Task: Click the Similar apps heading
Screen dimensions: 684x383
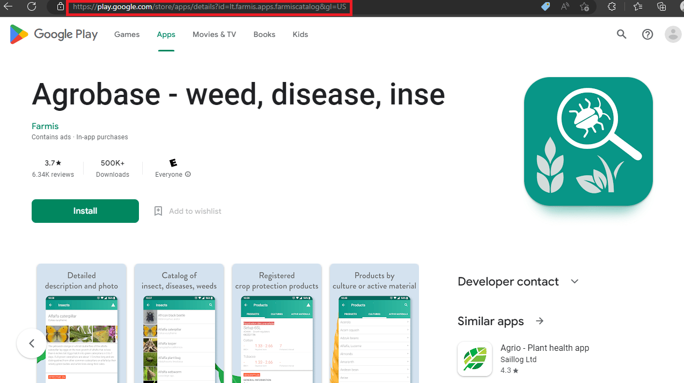Action: (x=491, y=321)
